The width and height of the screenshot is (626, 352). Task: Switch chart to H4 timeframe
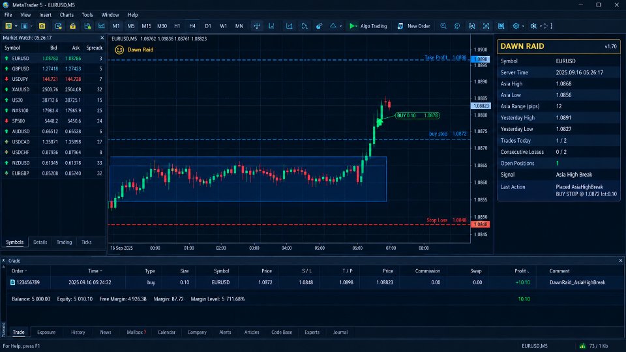click(192, 26)
